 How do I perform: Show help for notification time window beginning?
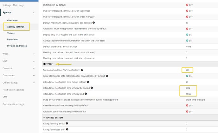(92, 88)
